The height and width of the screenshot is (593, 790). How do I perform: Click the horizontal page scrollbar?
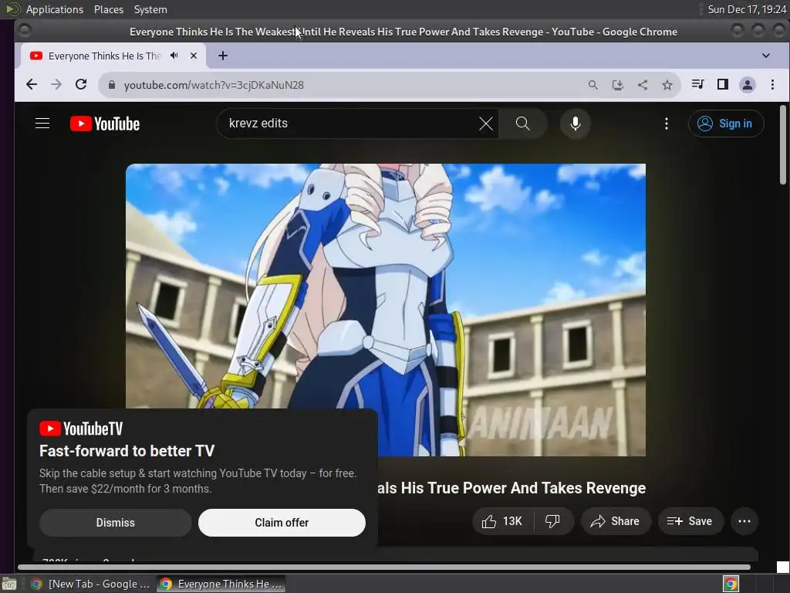point(384,568)
